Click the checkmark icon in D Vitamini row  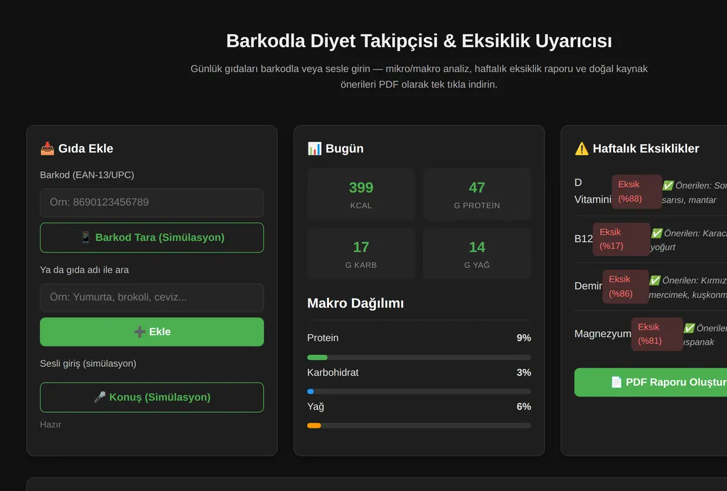point(668,185)
